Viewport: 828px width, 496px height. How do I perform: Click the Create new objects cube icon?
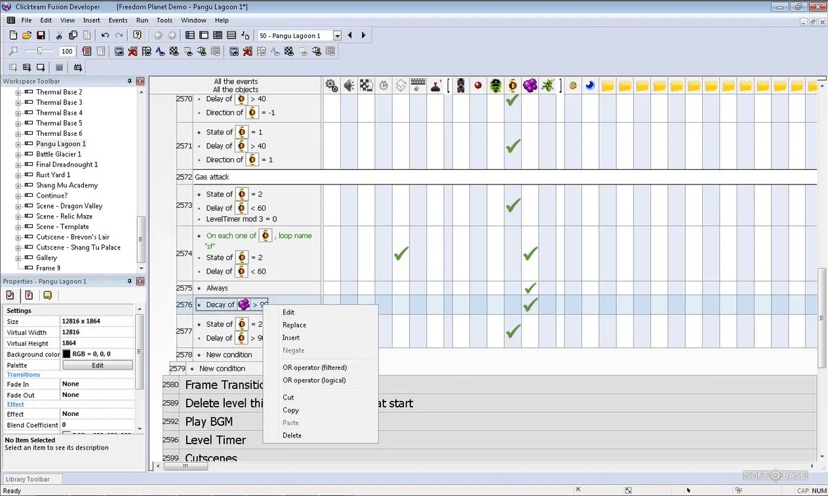tap(401, 85)
